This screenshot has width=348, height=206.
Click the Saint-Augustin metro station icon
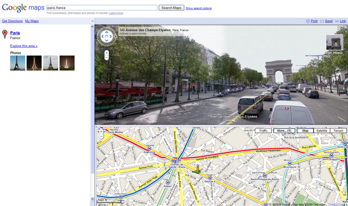(x=331, y=155)
